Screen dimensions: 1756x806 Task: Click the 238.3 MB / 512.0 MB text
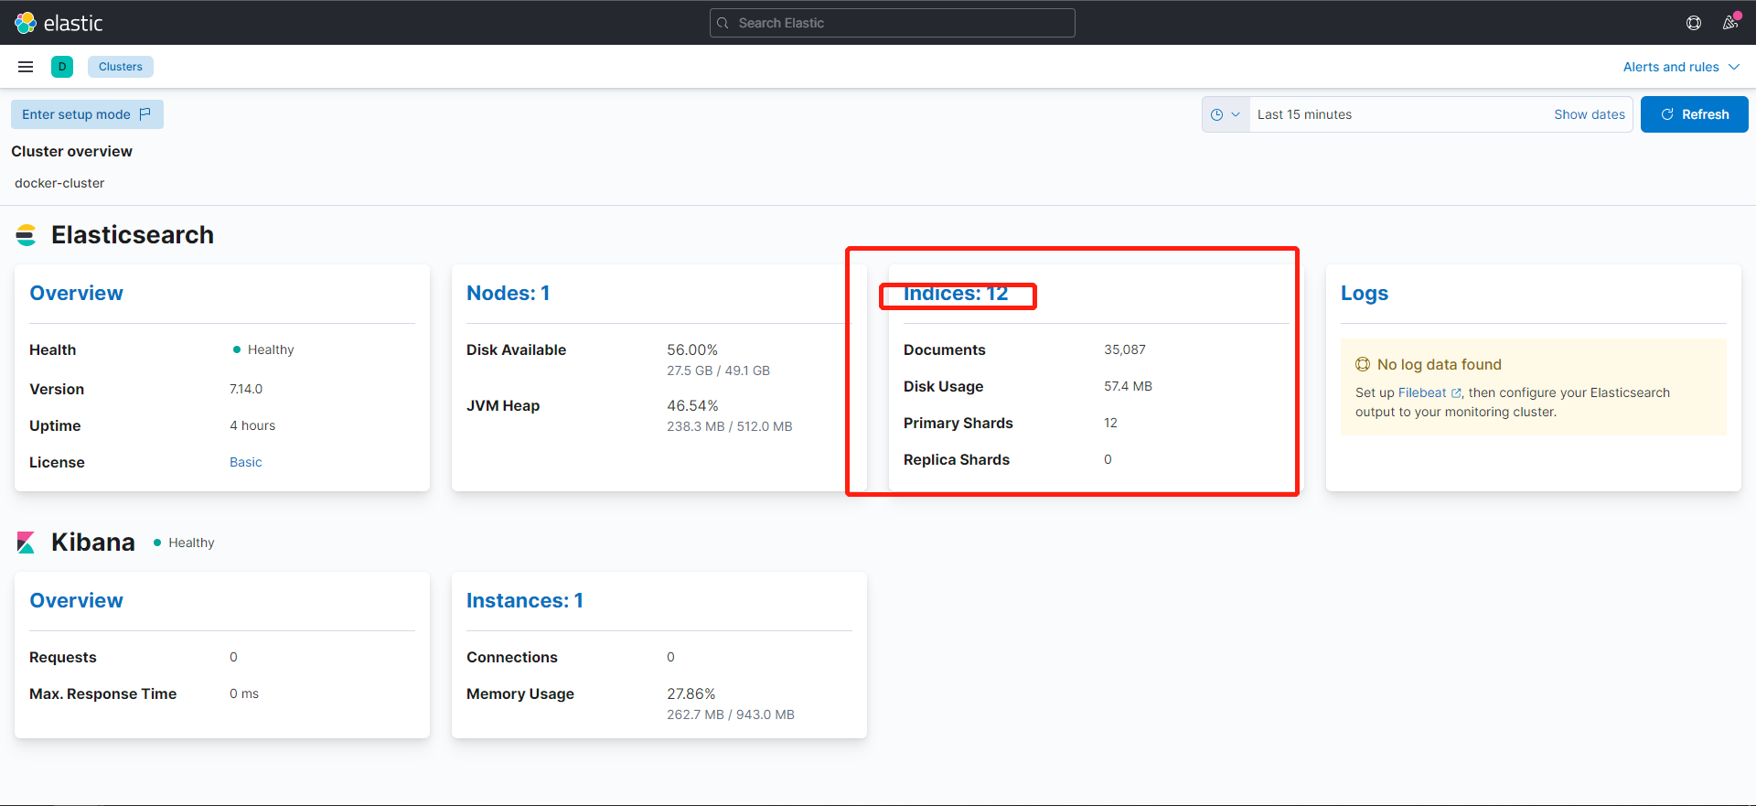(729, 426)
